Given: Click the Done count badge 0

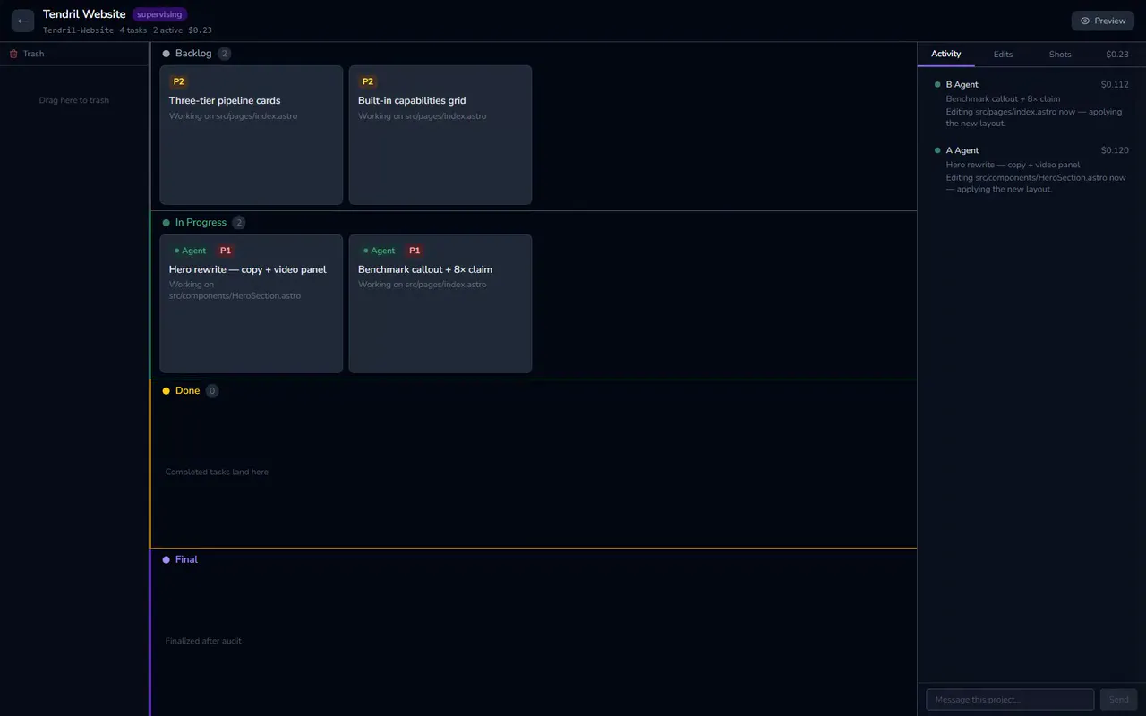Looking at the screenshot, I should coord(212,391).
